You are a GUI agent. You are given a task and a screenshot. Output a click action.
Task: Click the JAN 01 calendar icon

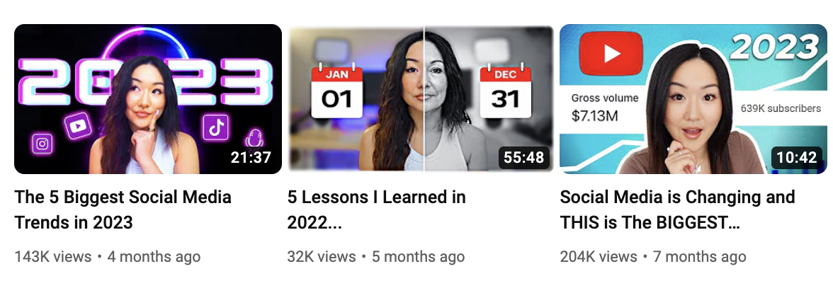click(x=337, y=91)
